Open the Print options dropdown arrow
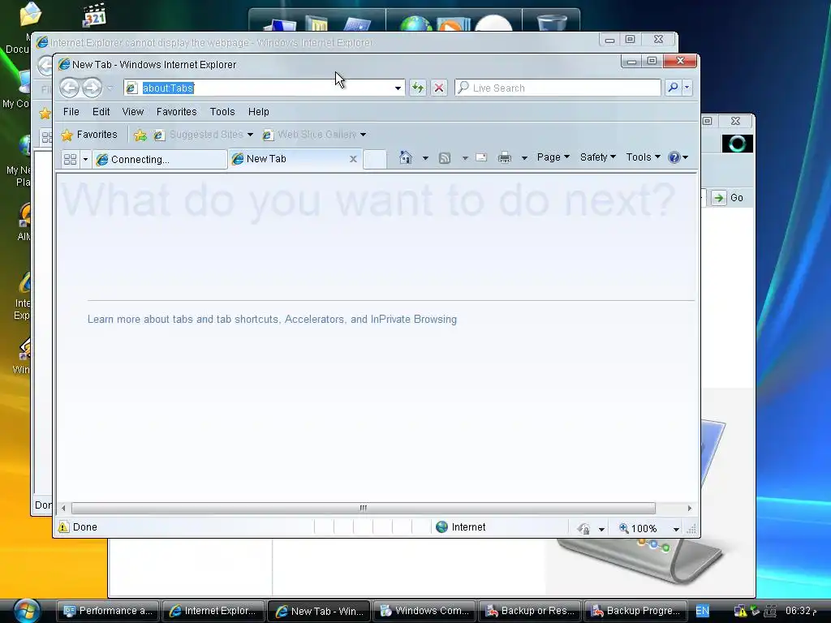The width and height of the screenshot is (831, 623). [x=524, y=158]
